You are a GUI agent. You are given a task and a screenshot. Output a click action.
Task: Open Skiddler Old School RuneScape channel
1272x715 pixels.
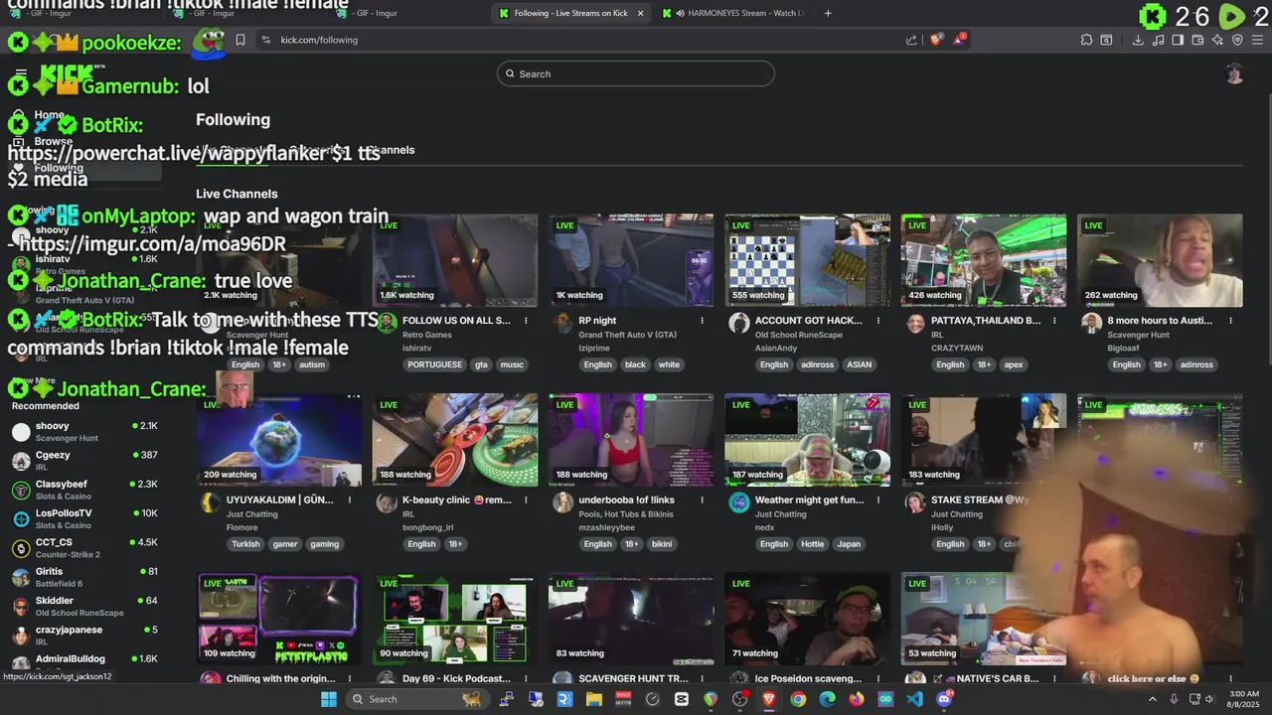85,606
